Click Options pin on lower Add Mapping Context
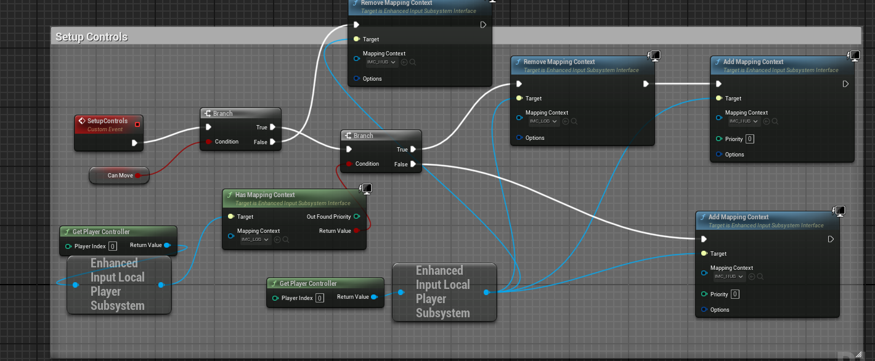Image resolution: width=875 pixels, height=361 pixels. tap(704, 310)
